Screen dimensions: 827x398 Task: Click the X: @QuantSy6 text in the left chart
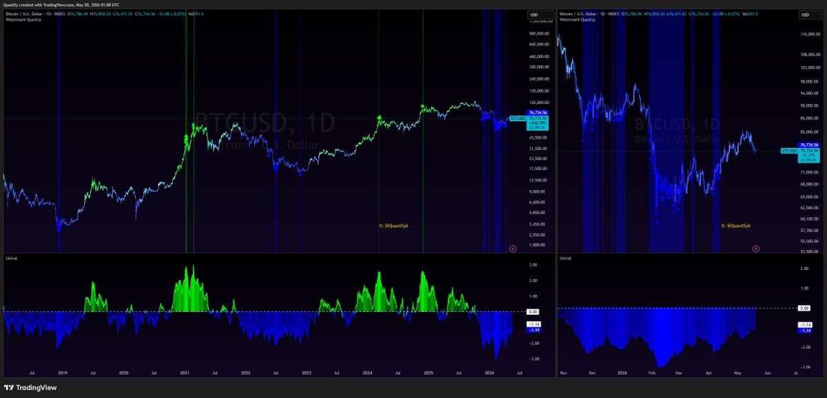click(x=394, y=225)
